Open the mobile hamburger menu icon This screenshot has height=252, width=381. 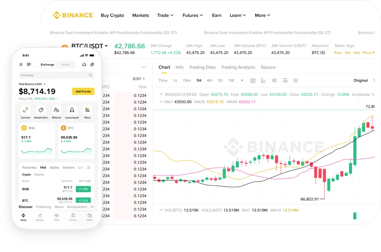pyautogui.click(x=21, y=65)
